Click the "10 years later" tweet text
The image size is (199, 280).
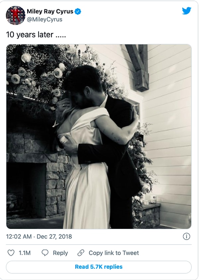(x=34, y=35)
